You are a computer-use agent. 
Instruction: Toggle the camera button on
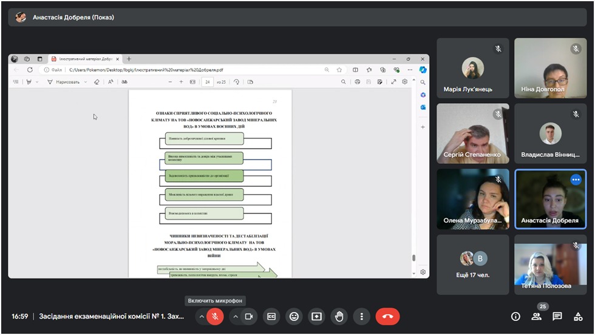[x=248, y=316]
